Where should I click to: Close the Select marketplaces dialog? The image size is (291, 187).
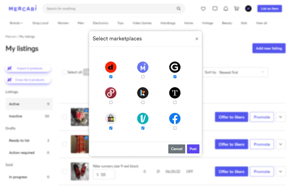coord(197,39)
